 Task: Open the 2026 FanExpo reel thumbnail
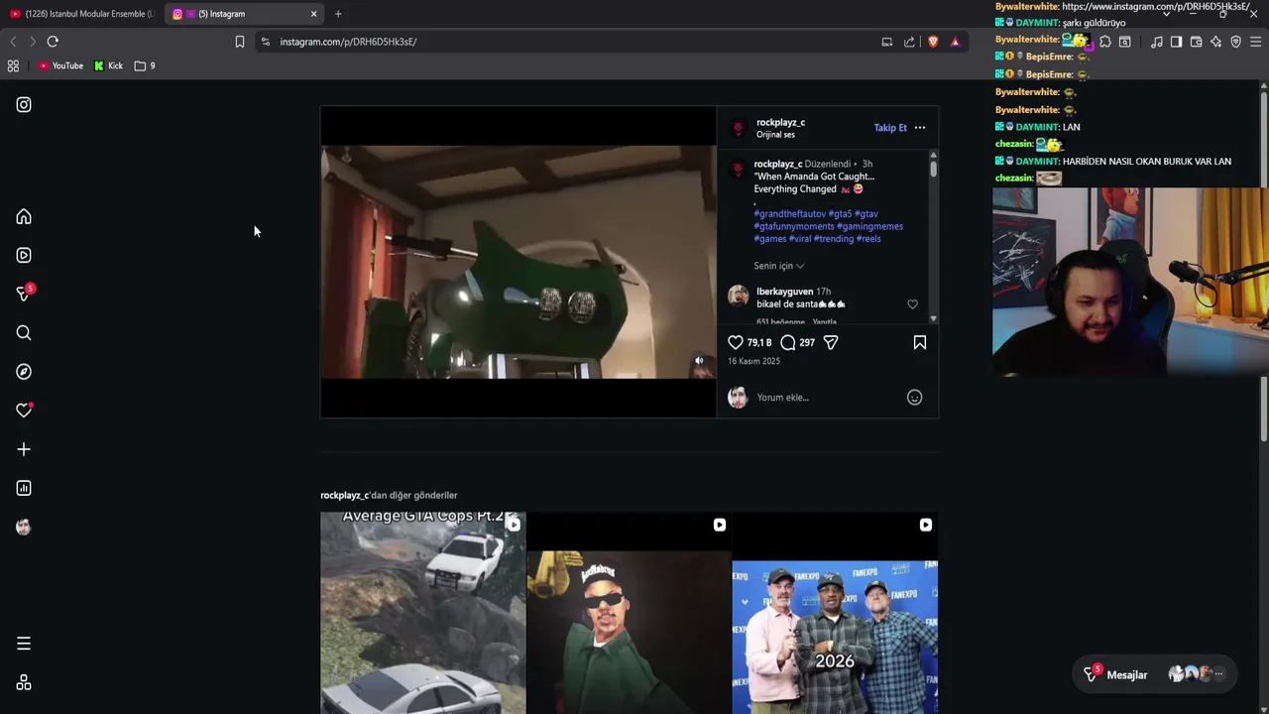[x=835, y=613]
